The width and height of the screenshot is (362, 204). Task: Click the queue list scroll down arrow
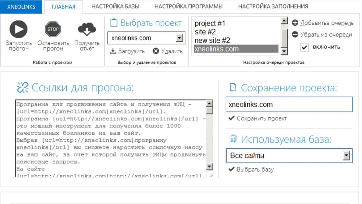(x=284, y=51)
